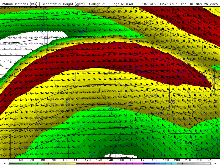The image size is (220, 165).
Task: Click the 160 value on the color scale
Action: [x=132, y=160]
